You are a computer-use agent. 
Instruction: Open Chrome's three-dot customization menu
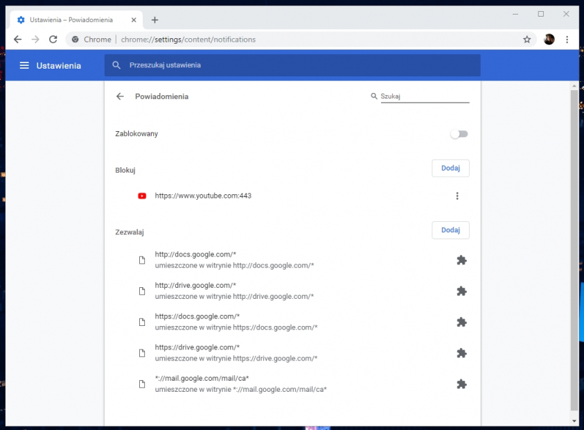tap(567, 40)
